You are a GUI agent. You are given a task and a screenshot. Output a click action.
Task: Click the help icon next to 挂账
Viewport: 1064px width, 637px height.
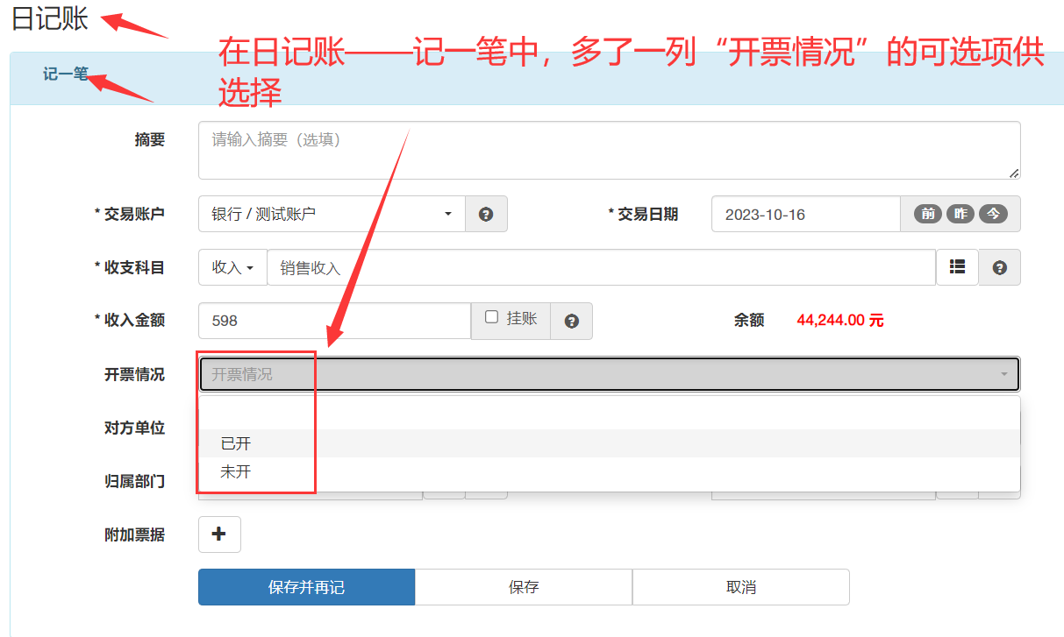pos(571,321)
